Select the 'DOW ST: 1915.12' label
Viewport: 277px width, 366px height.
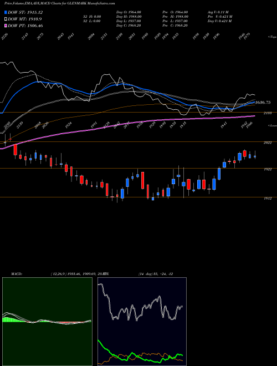point(25,13)
